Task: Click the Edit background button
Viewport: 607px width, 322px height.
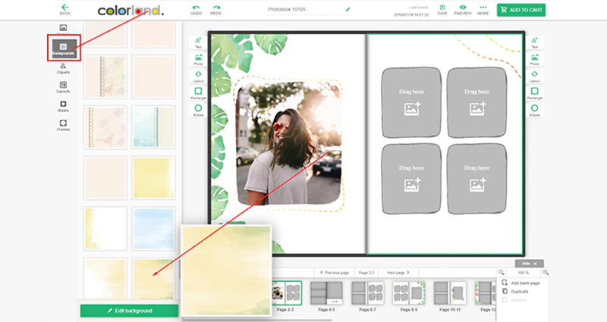Action: click(x=129, y=311)
